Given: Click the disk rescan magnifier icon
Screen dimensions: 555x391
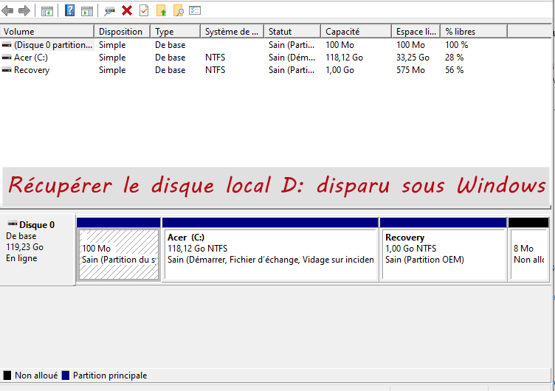Looking at the screenshot, I should pos(109,11).
